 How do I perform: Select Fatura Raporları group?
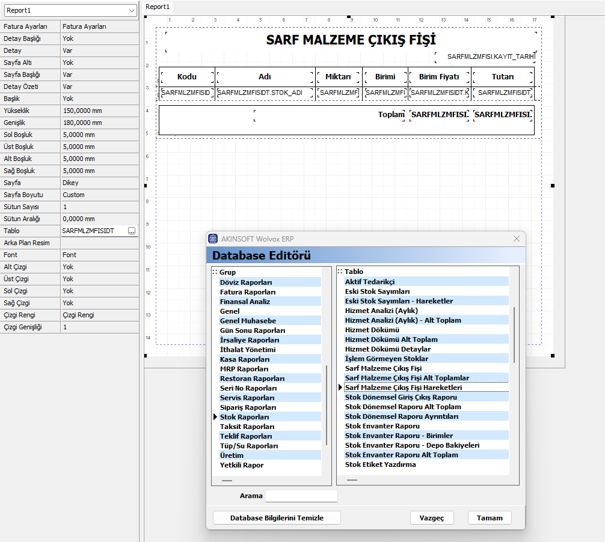(x=270, y=292)
